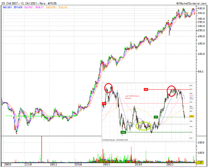Click the 250,0 price axis label
Image resolution: width=208 pixels, height=168 pixels.
(201, 31)
